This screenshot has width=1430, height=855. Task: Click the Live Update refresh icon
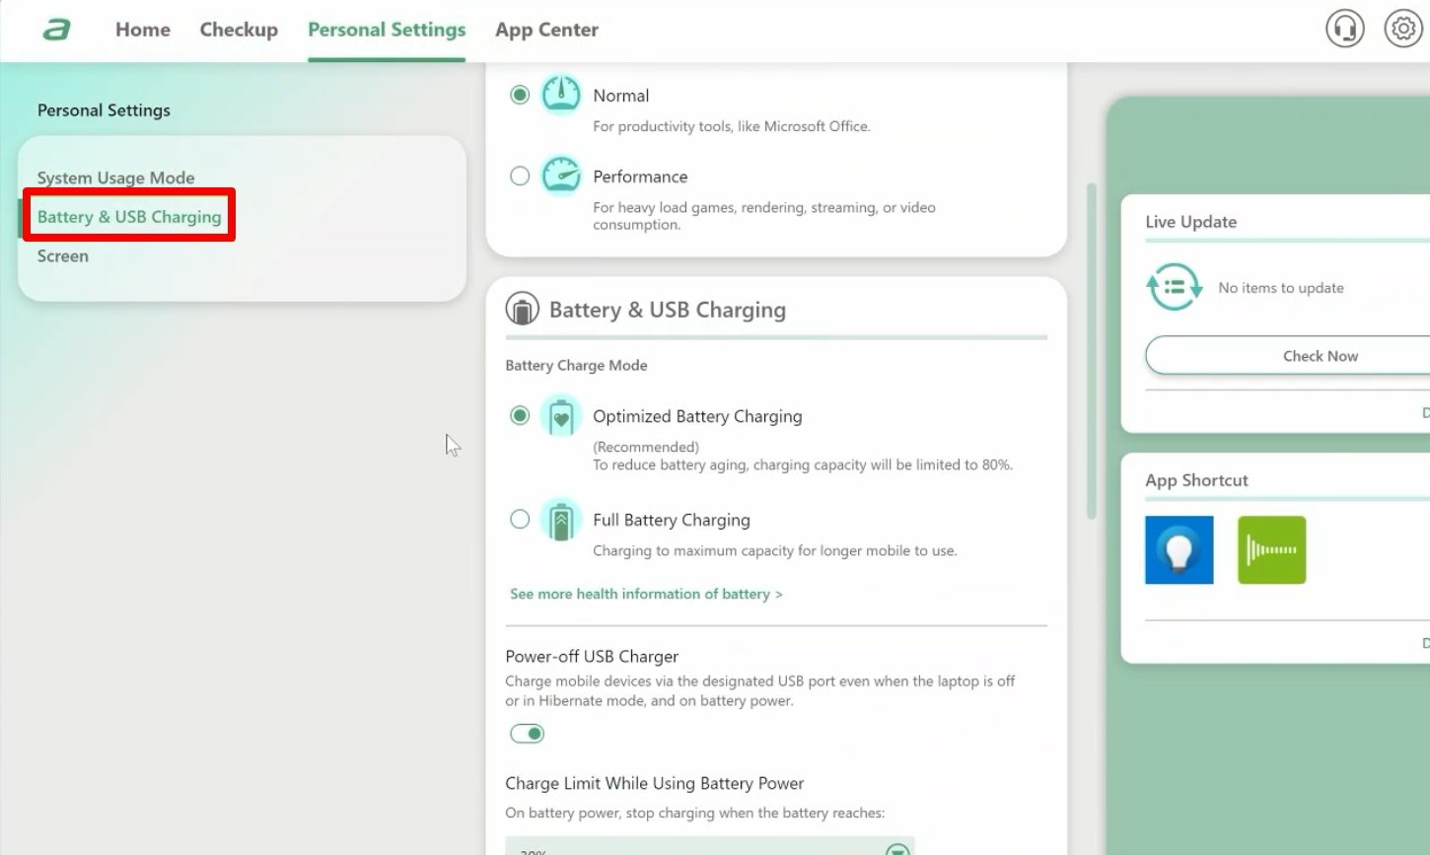point(1174,287)
